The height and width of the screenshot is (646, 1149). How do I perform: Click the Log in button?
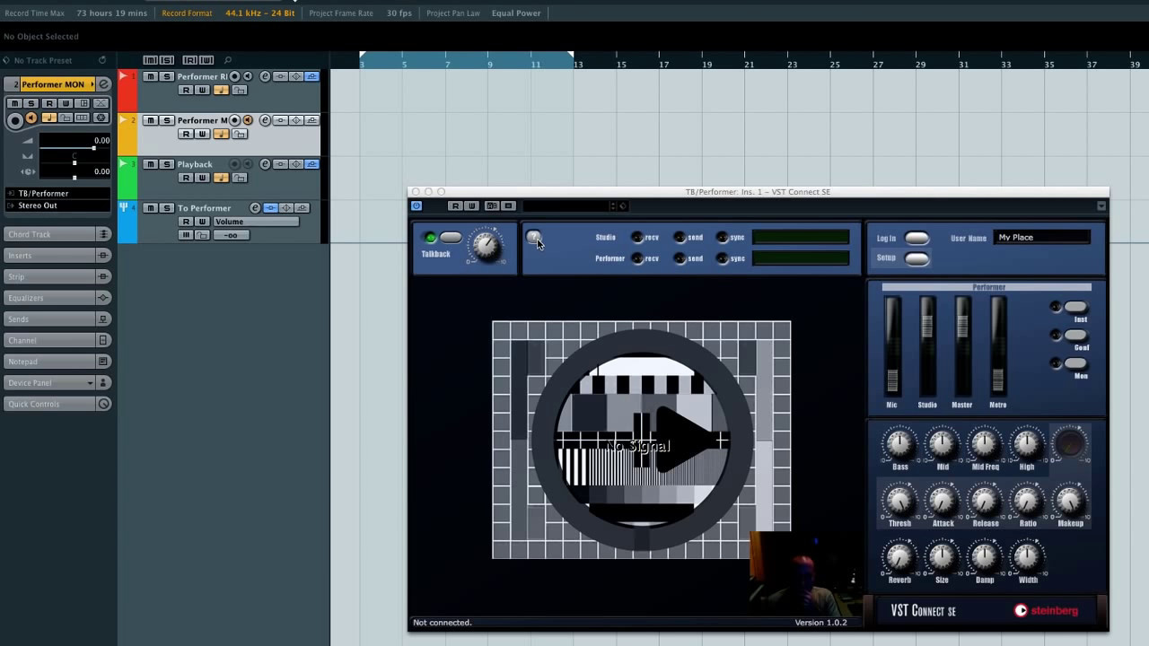(x=917, y=238)
